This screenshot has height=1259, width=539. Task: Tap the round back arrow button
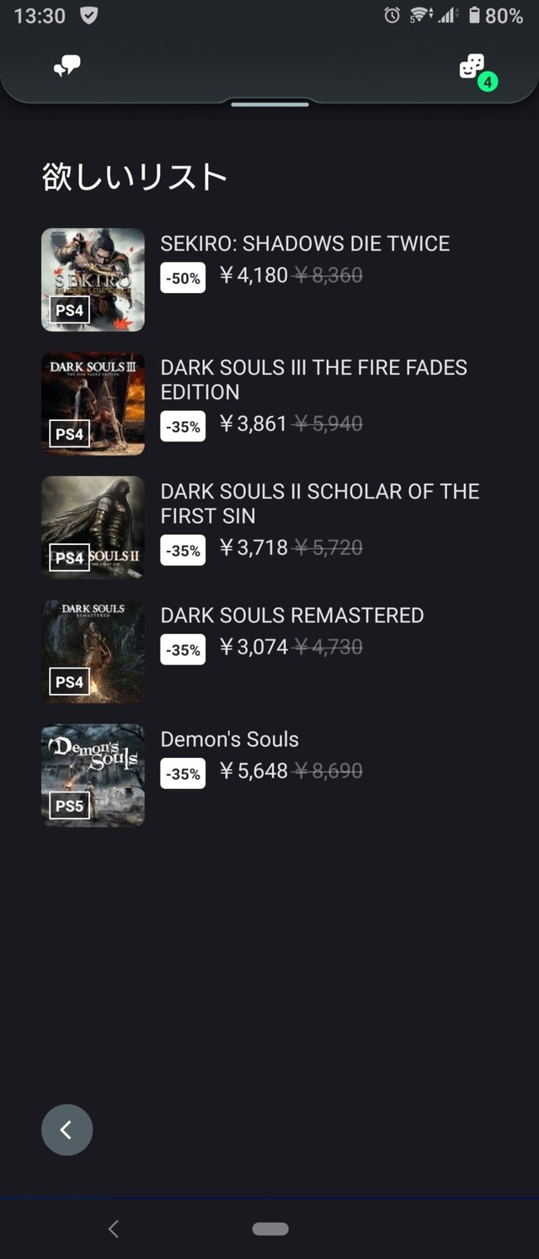[x=67, y=1129]
